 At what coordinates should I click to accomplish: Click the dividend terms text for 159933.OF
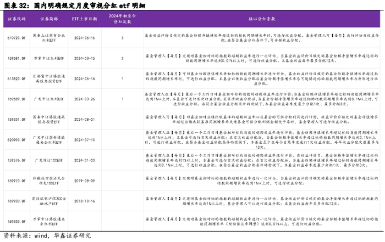(x=262, y=201)
